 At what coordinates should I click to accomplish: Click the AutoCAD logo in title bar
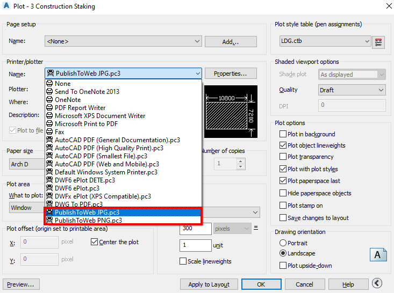(x=6, y=5)
